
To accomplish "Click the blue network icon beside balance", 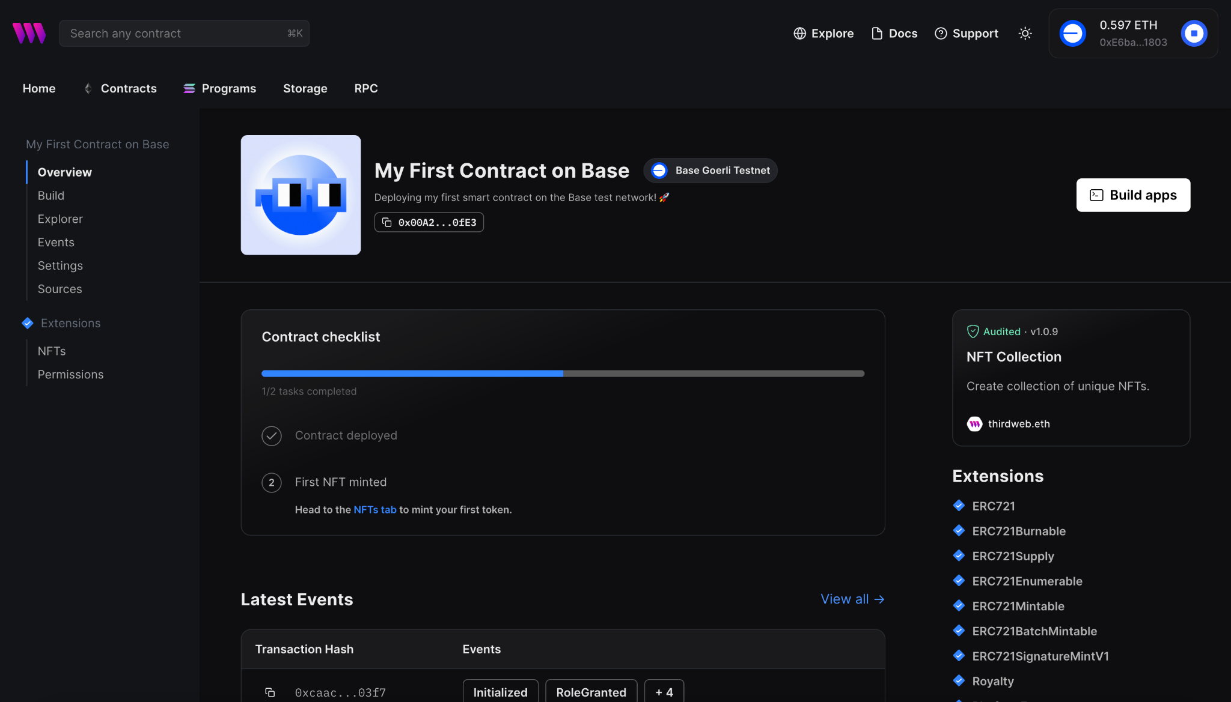I will tap(1072, 34).
